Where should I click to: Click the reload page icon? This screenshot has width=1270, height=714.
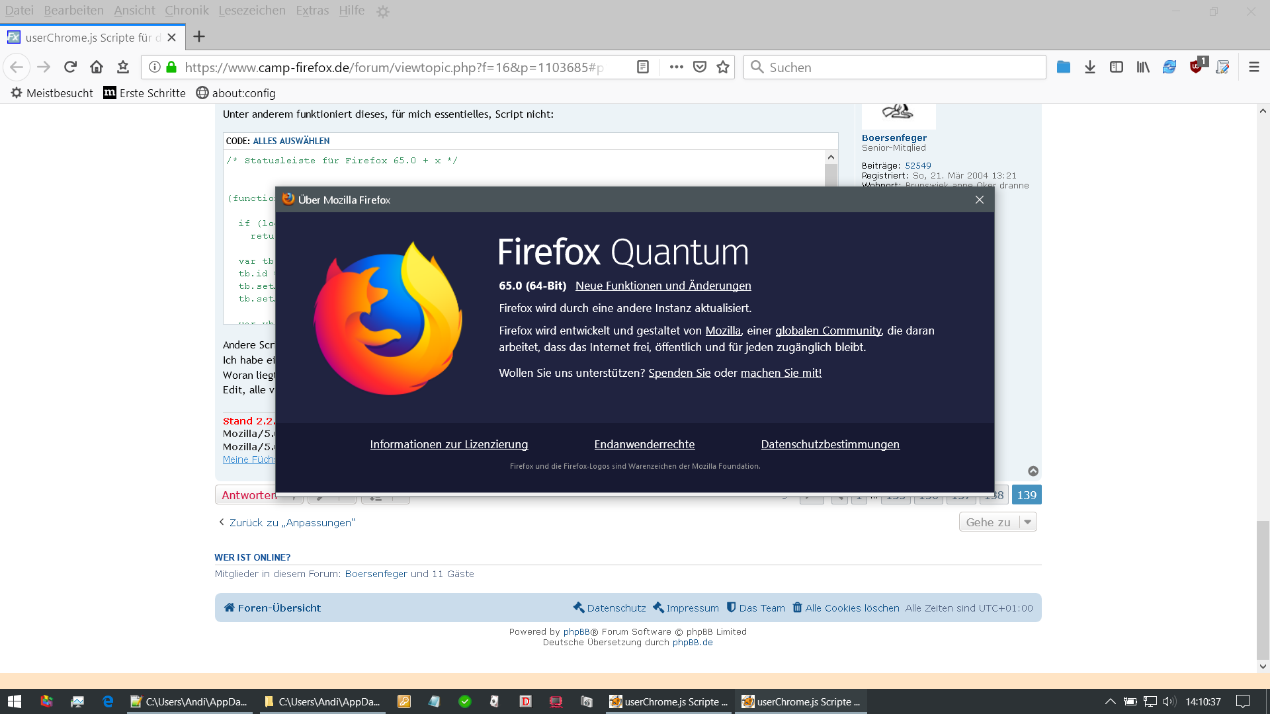point(70,67)
